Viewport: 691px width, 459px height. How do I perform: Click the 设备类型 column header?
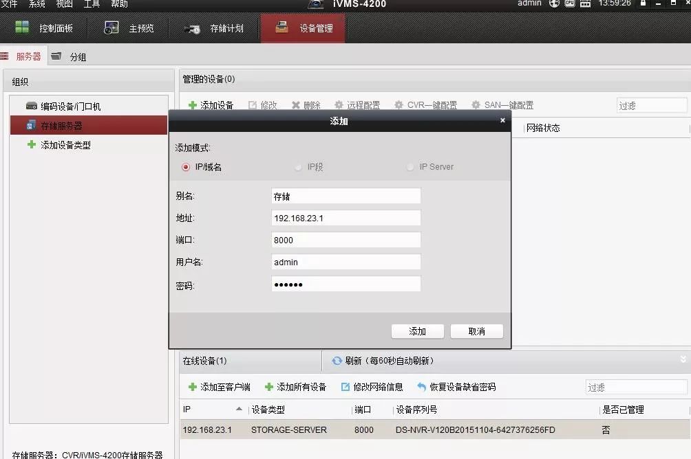click(x=268, y=410)
